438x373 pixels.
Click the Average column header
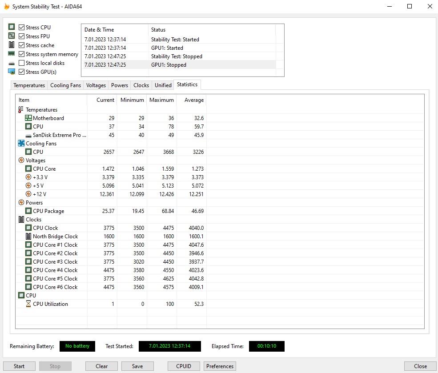click(x=192, y=100)
